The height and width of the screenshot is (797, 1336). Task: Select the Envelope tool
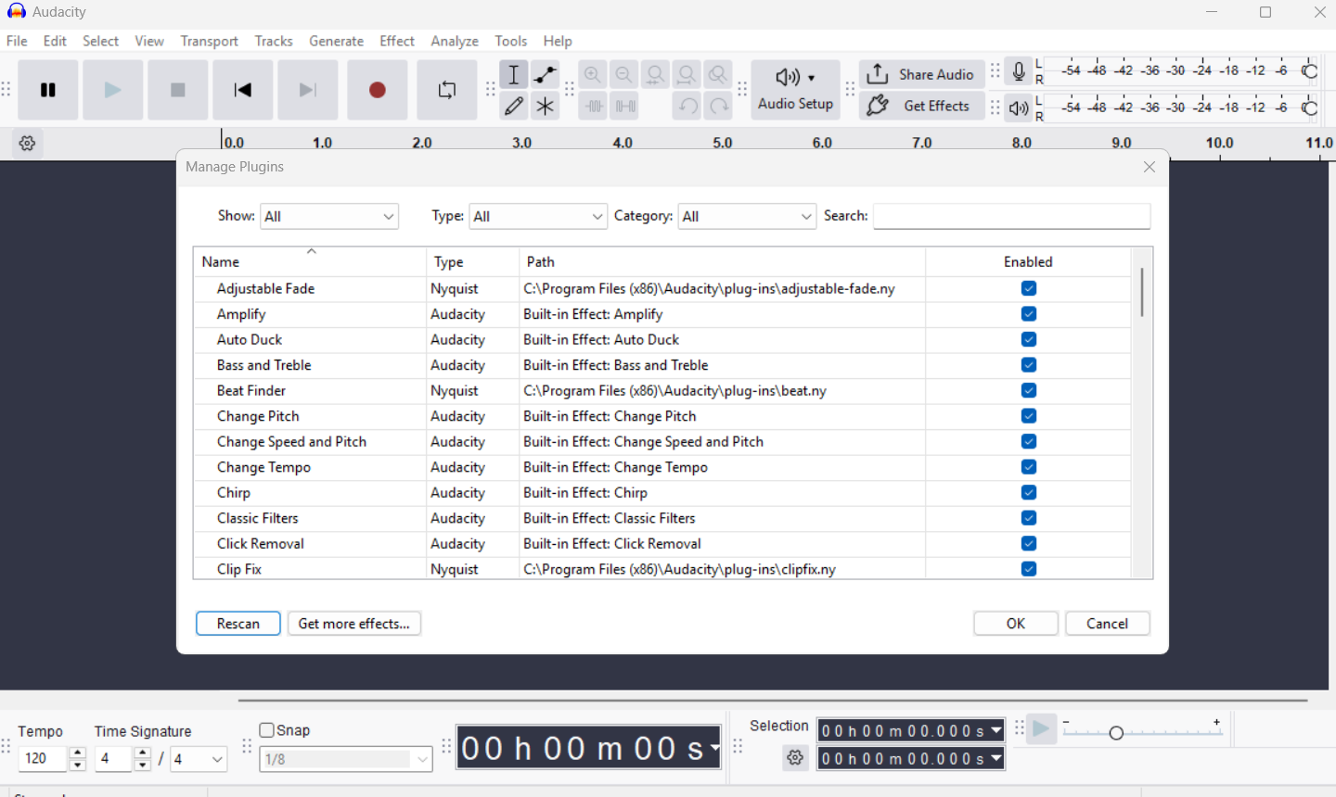[546, 74]
